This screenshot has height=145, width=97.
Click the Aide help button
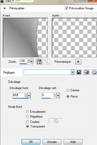(x=73, y=142)
